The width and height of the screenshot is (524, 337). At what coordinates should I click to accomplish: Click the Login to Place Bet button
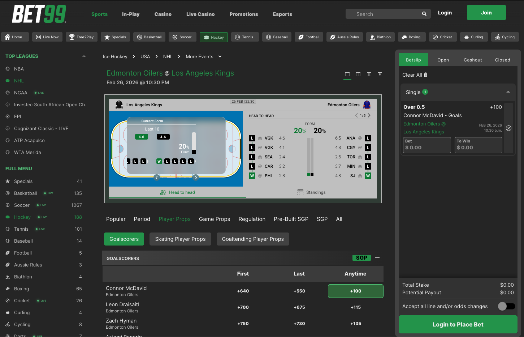coord(458,324)
